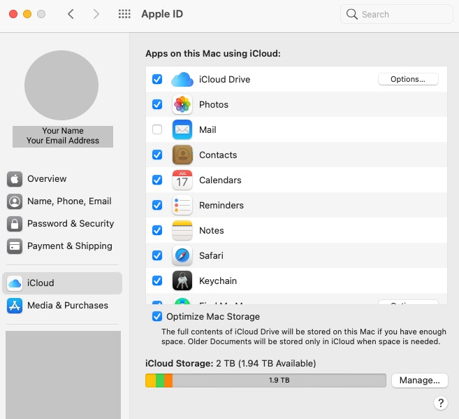Click the Search input field
Viewport: 459px width, 419px height.
[x=397, y=14]
